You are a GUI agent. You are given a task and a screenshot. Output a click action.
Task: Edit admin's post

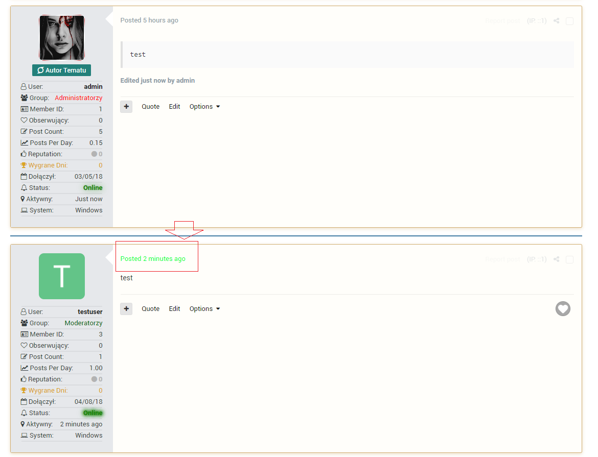click(174, 107)
